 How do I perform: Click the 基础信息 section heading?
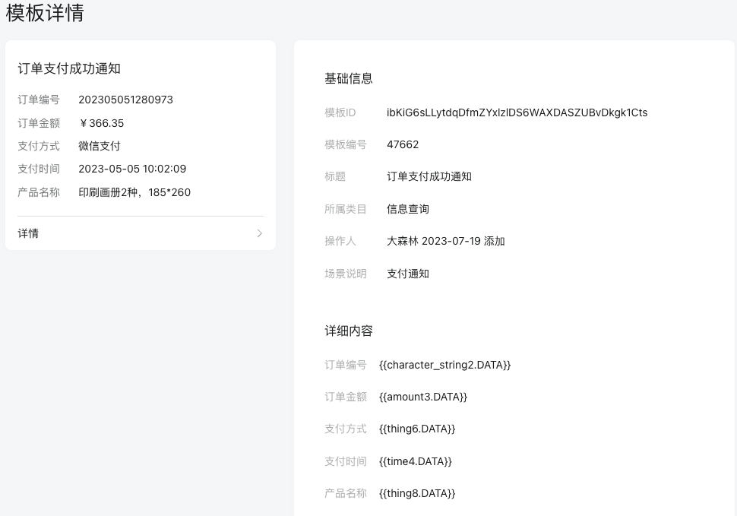[x=348, y=78]
